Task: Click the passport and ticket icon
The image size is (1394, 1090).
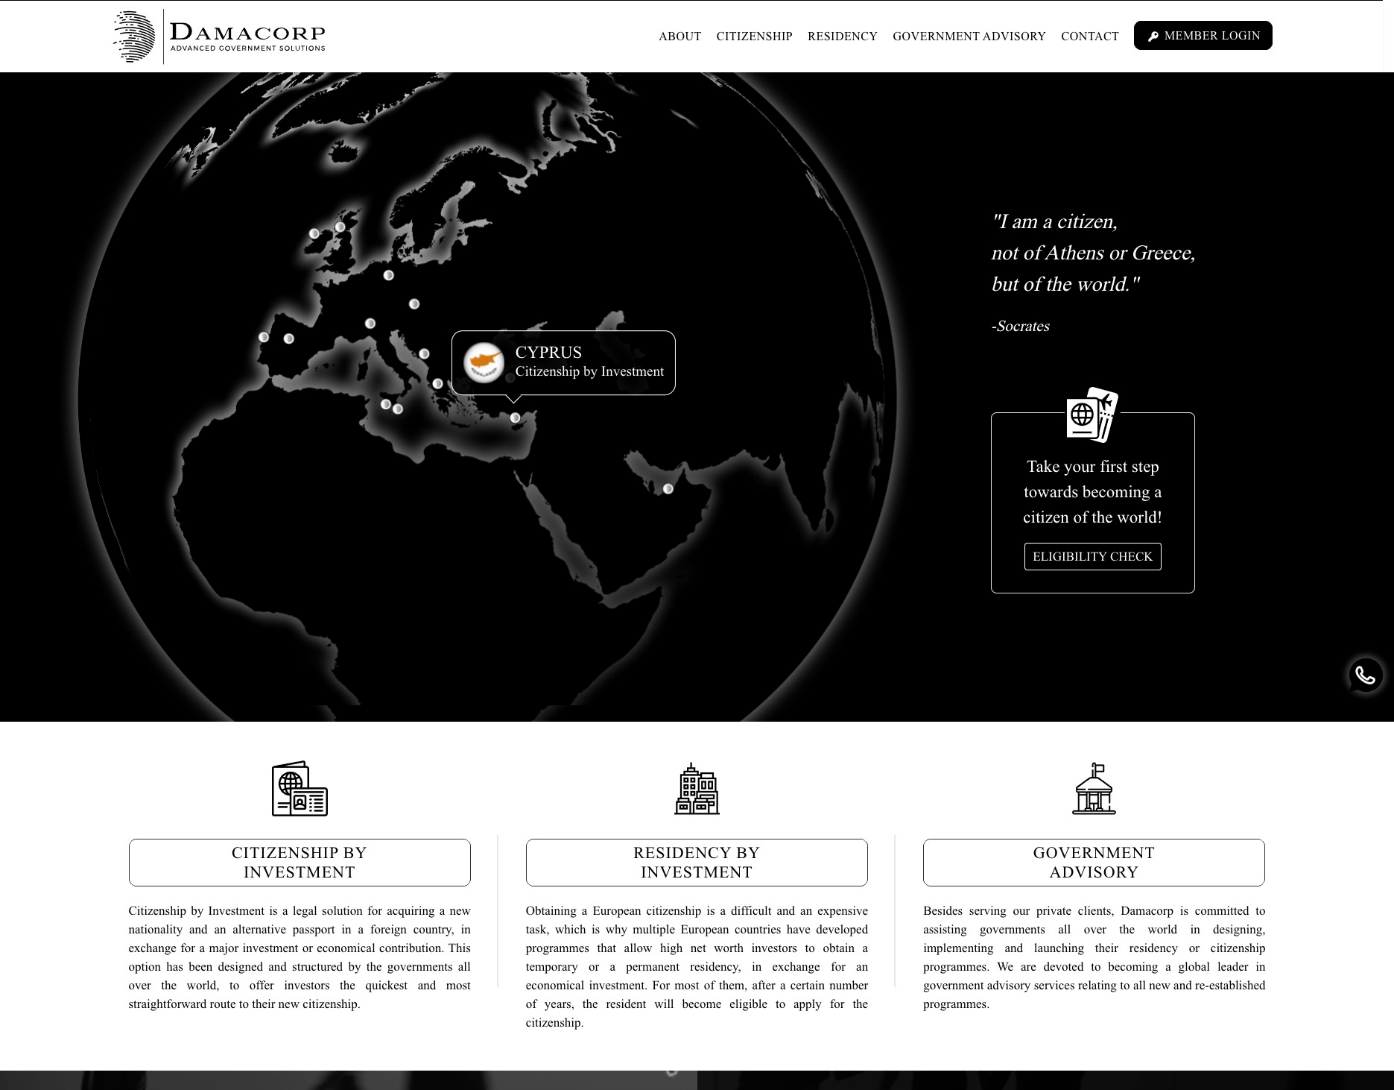Action: 1092,415
